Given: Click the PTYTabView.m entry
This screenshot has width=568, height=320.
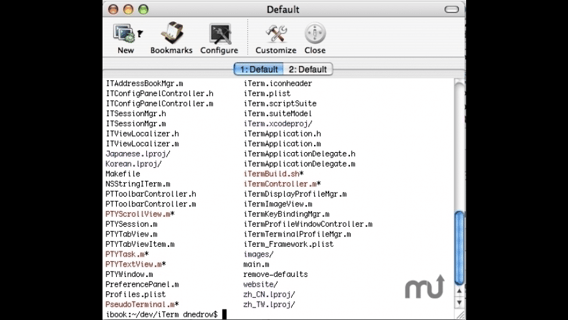Looking at the screenshot, I should point(131,234).
